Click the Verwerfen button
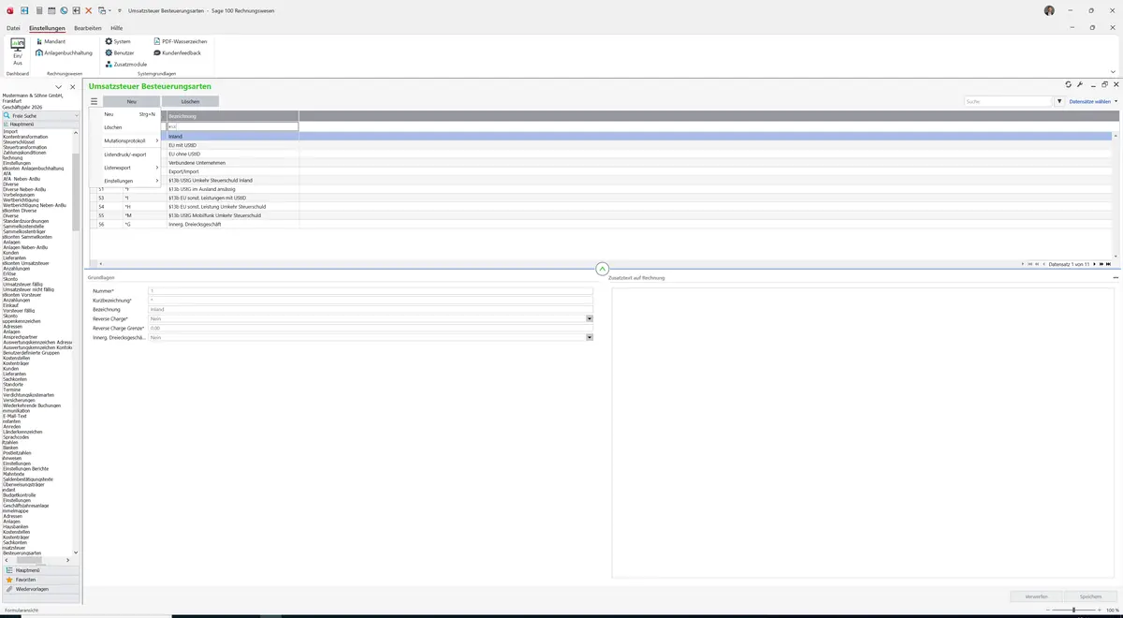 1037,596
